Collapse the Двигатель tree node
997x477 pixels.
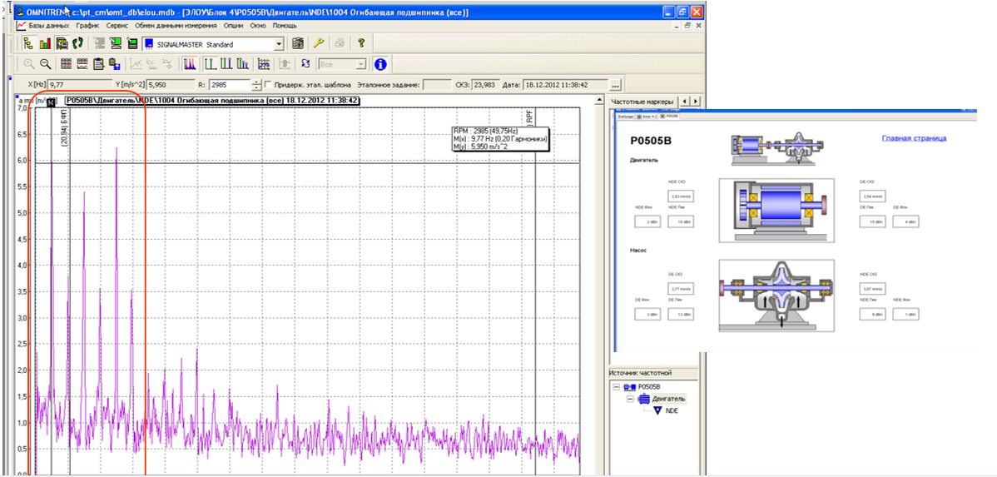[631, 400]
